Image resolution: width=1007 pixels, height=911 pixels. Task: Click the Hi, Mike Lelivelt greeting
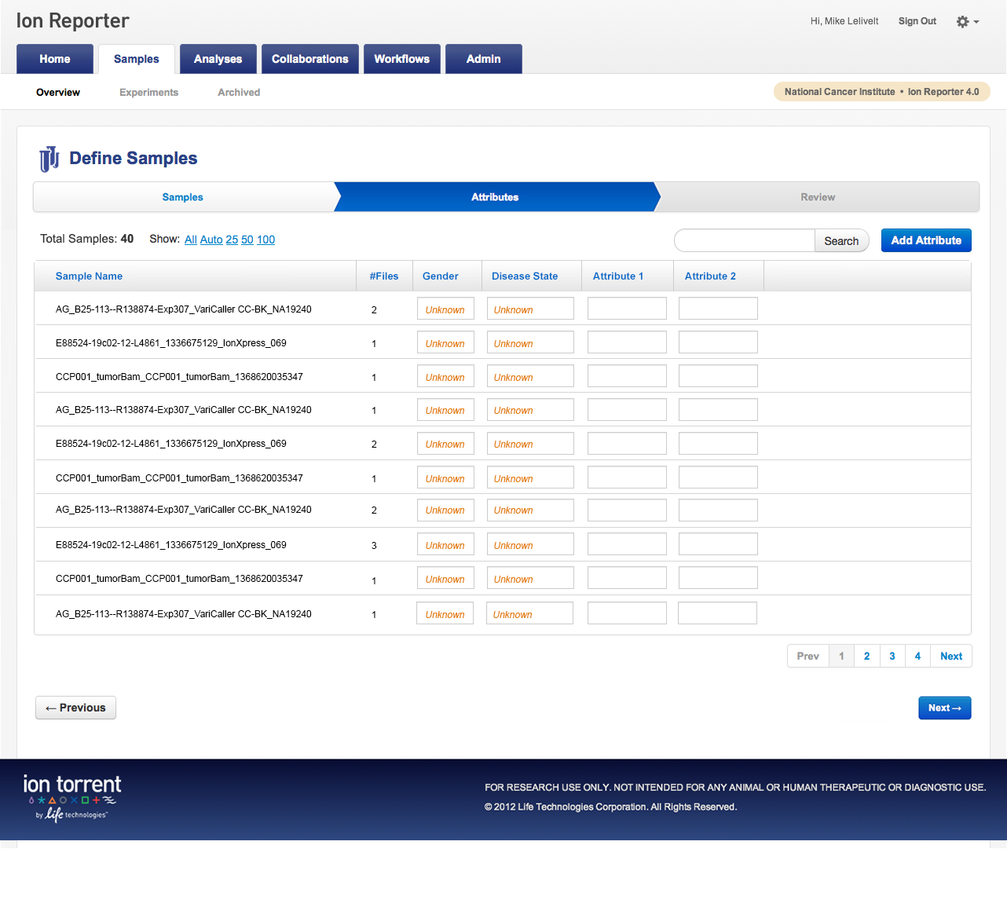[x=844, y=21]
